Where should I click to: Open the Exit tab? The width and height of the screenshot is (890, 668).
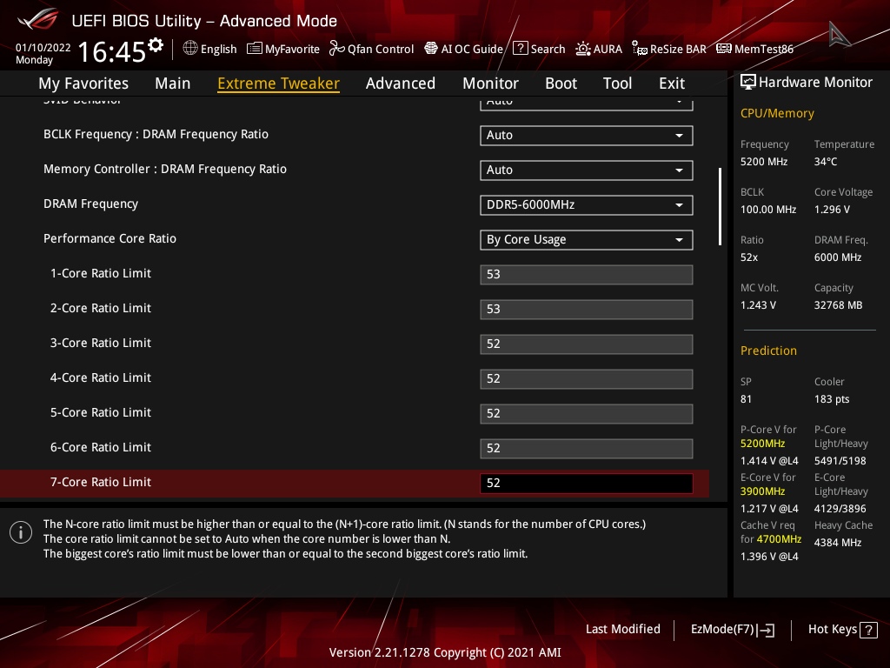point(672,83)
